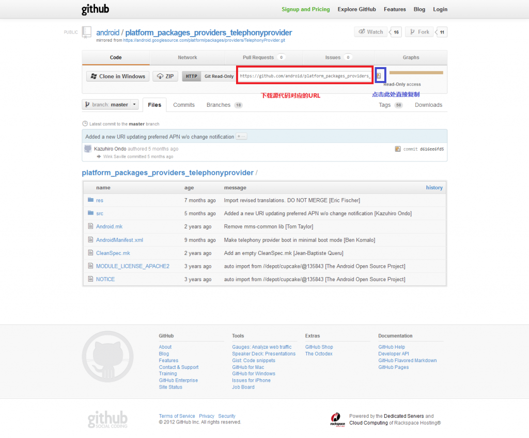Viewport: 529px width, 438px height.
Task: Select the HTTP protocol option
Action: pyautogui.click(x=191, y=76)
